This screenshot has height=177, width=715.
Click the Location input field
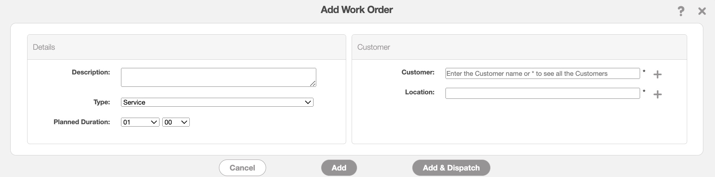click(x=542, y=93)
